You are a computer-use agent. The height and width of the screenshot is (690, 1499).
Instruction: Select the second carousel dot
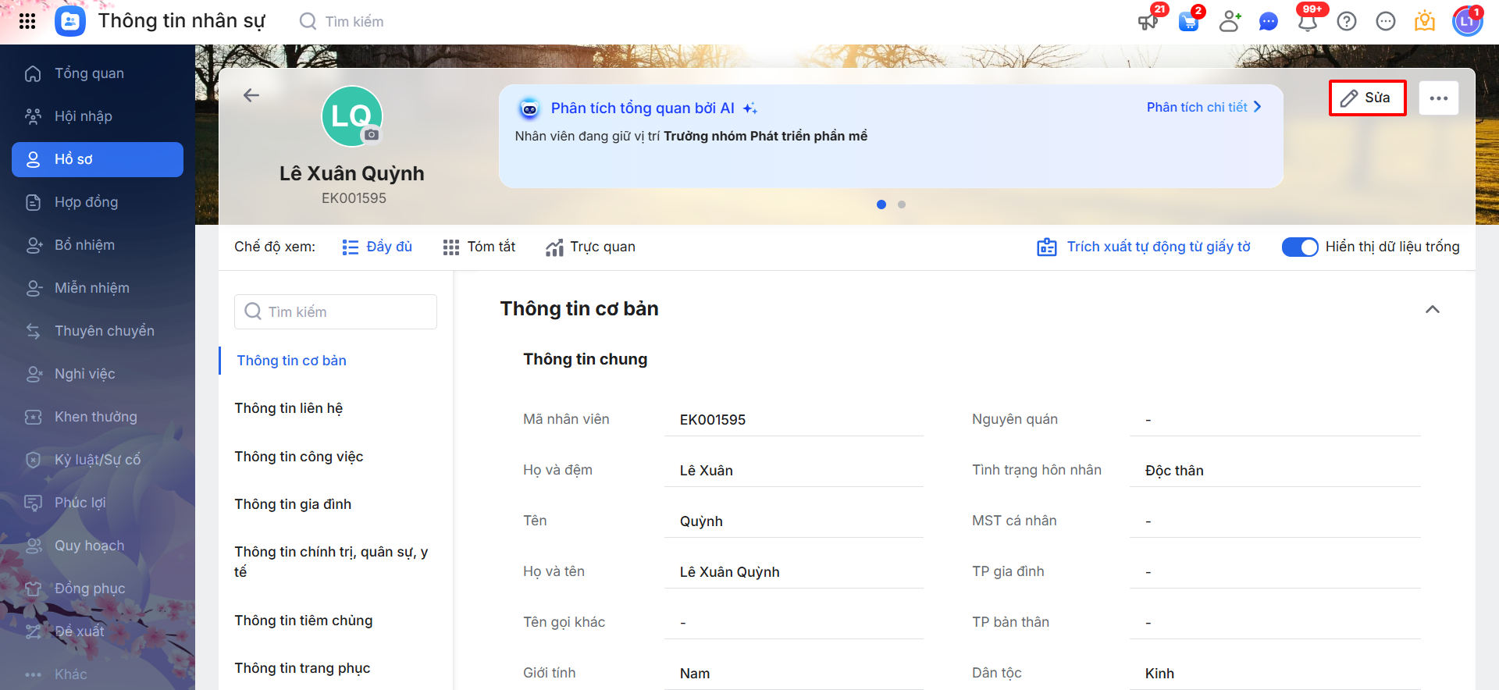(x=902, y=205)
